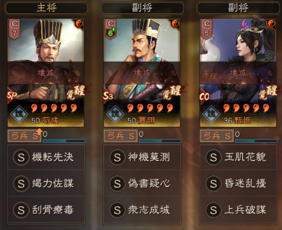The width and height of the screenshot is (282, 230).
Task: Click 弓兵 S troop button under 甄姫
Action: (217, 136)
